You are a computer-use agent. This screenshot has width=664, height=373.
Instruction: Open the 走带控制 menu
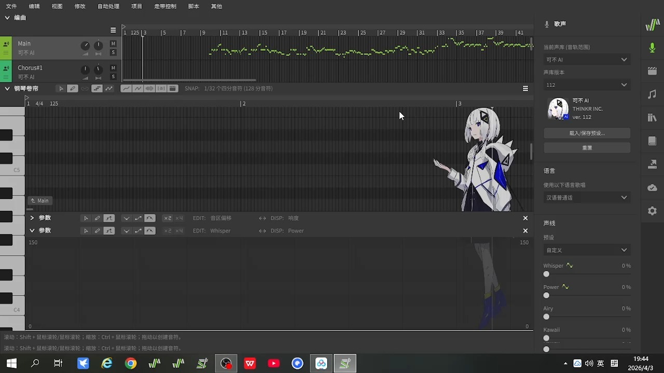(x=165, y=6)
